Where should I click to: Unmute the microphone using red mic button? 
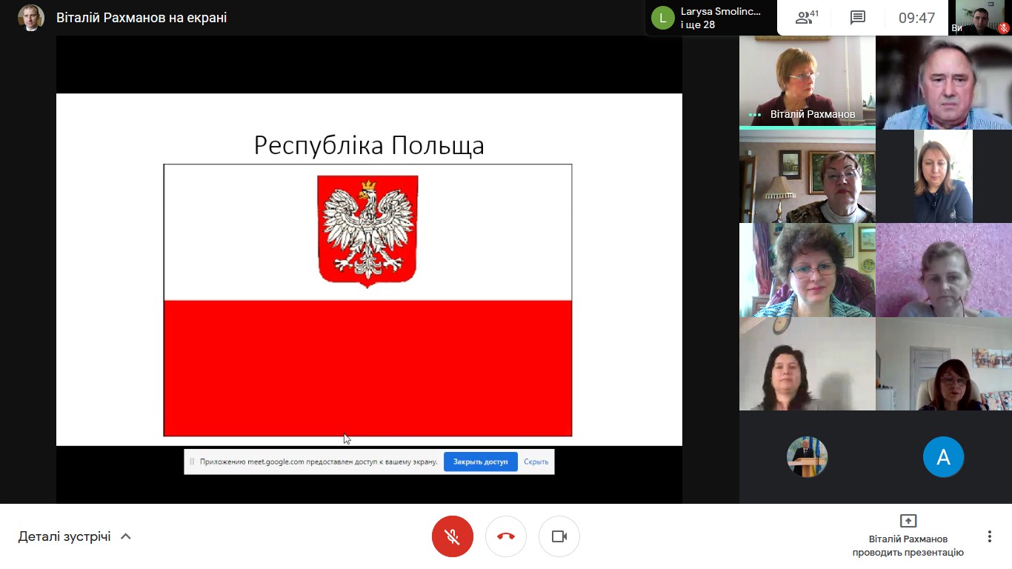[452, 536]
